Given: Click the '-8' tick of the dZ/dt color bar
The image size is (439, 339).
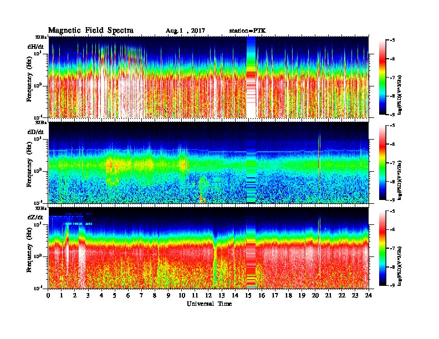Looking at the screenshot, I should pos(393,267).
